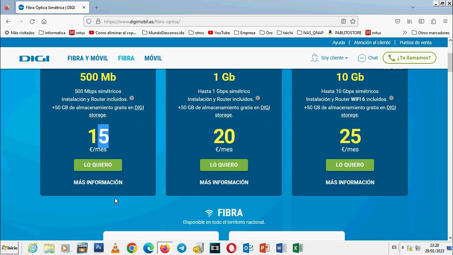Open MÁS INFORMACIÓN for 500 Mb plan
Screen dimensions: 453x255
(98, 182)
